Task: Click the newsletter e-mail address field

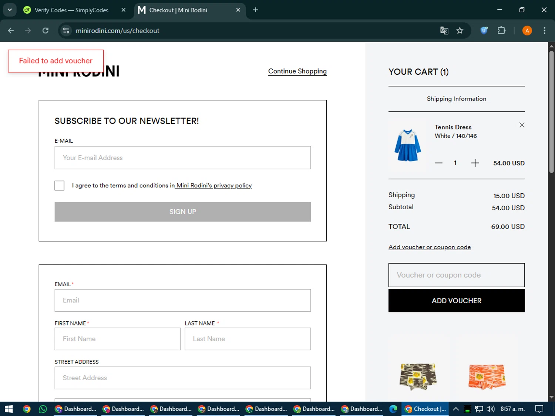Action: [183, 158]
